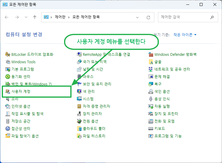
Task: Click the window title bar control panel icon
Action: 5,4
